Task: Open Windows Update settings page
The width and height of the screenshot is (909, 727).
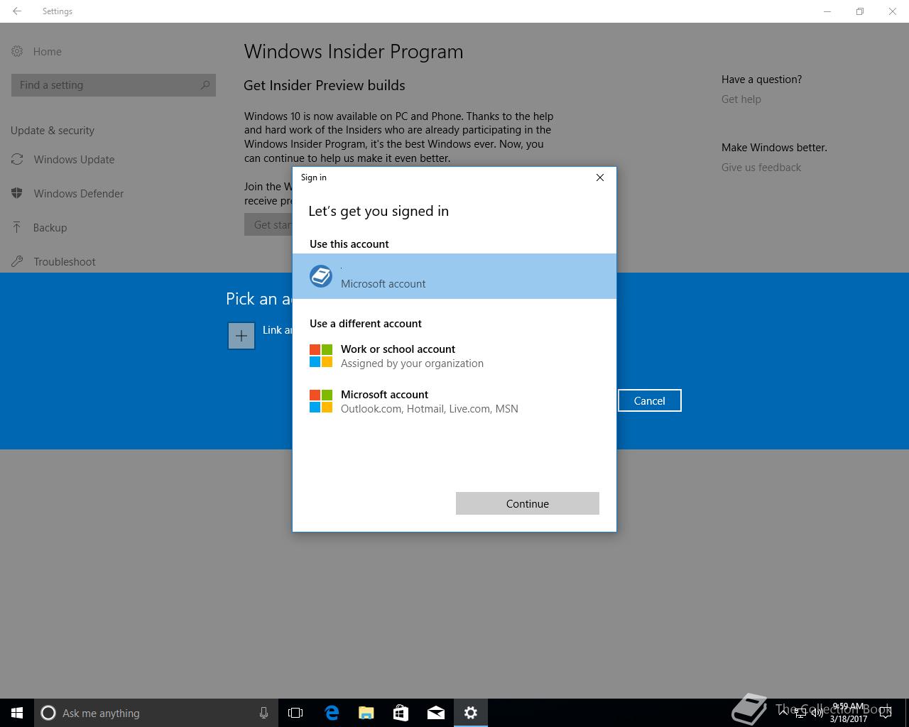Action: [x=74, y=159]
